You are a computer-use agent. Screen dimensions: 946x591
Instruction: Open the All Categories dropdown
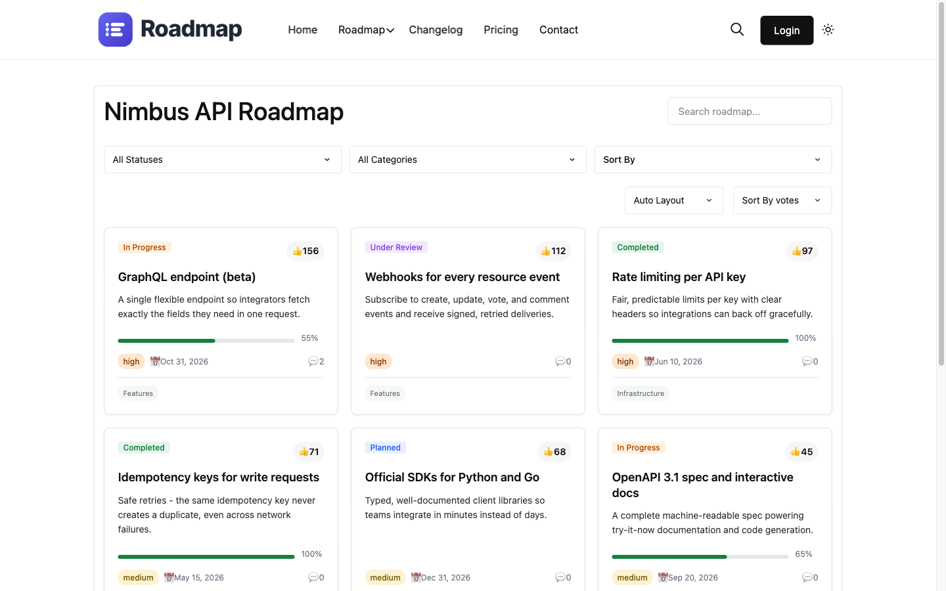click(x=468, y=160)
